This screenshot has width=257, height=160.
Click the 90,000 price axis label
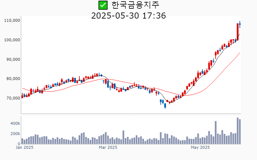coord(13,59)
